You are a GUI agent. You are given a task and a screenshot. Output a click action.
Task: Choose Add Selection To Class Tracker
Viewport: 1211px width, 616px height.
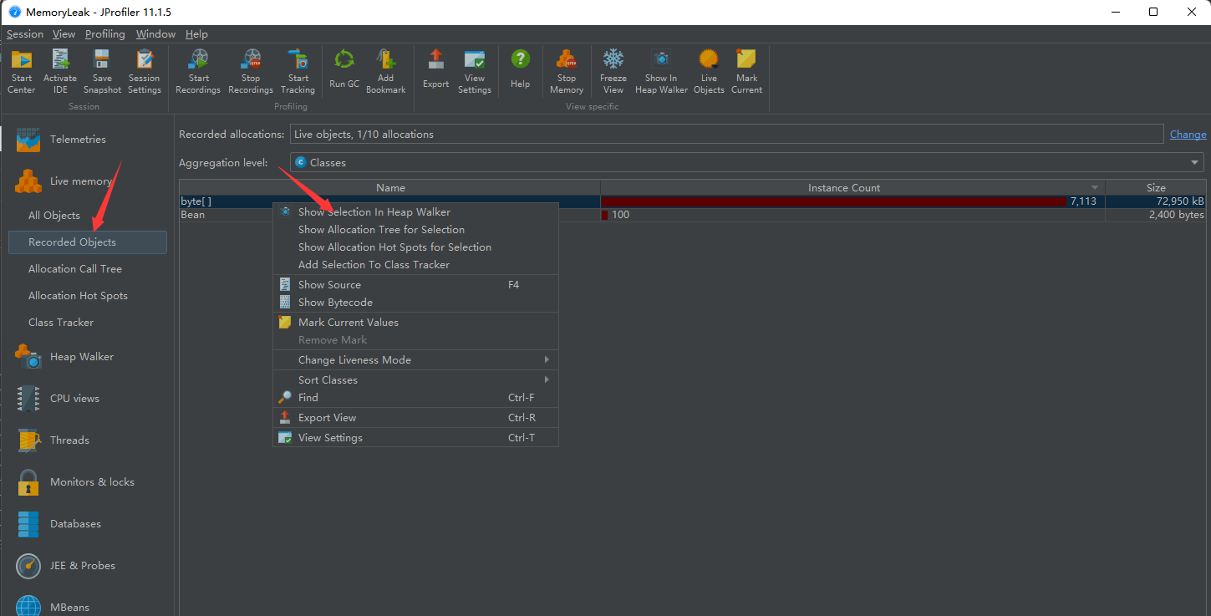[415, 265]
